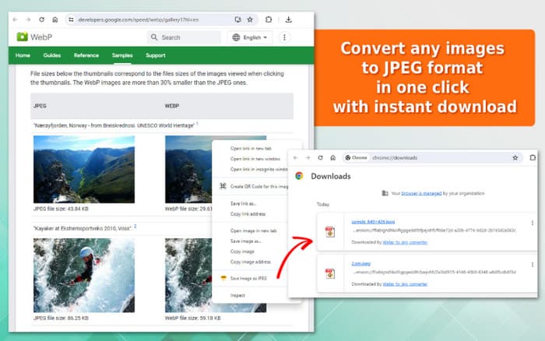Viewport: 545px width, 341px height.
Task: Expand the English language dropdown
Action: [x=249, y=37]
